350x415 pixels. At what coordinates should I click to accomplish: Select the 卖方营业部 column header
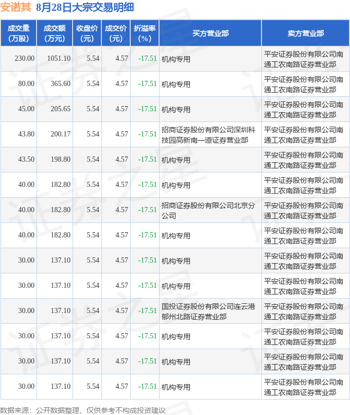(306, 33)
